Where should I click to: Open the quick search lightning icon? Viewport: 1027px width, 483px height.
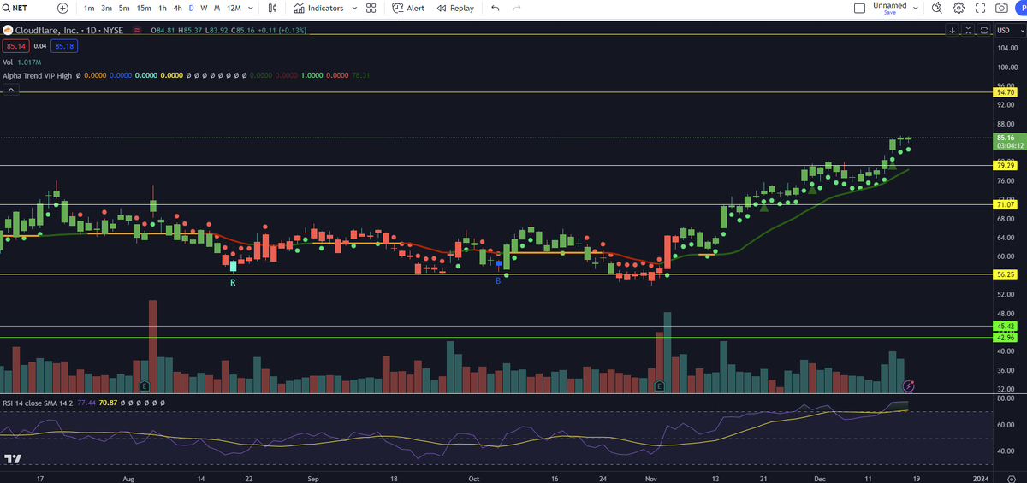pyautogui.click(x=937, y=8)
